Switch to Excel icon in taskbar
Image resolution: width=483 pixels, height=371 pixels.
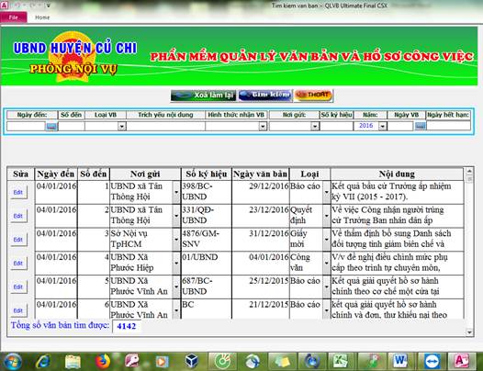coord(342,361)
